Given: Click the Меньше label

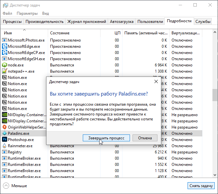Looking at the screenshot, I should [19, 186].
